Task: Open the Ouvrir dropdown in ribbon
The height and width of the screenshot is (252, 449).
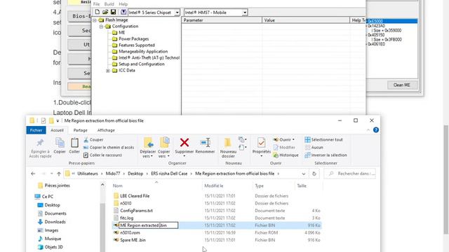Action: (283, 140)
